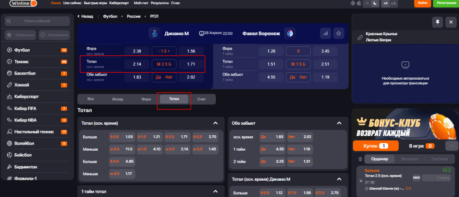This screenshot has height=197, width=459.
Task: Click the Поиск событий search field
Action: coord(37,21)
